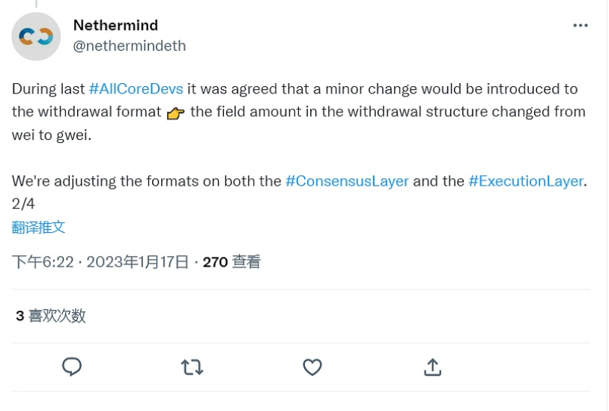Show the 3 喜欢次数 likes list

[x=51, y=316]
